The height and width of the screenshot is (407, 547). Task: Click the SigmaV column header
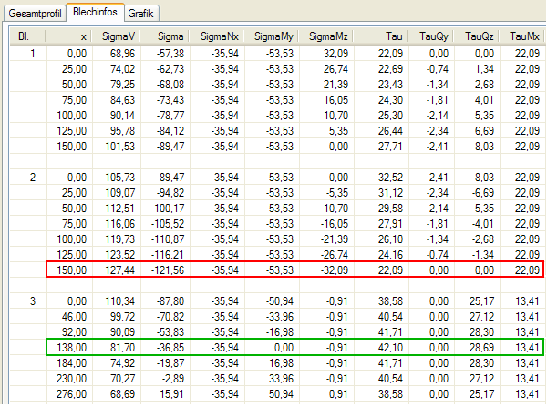pyautogui.click(x=119, y=36)
